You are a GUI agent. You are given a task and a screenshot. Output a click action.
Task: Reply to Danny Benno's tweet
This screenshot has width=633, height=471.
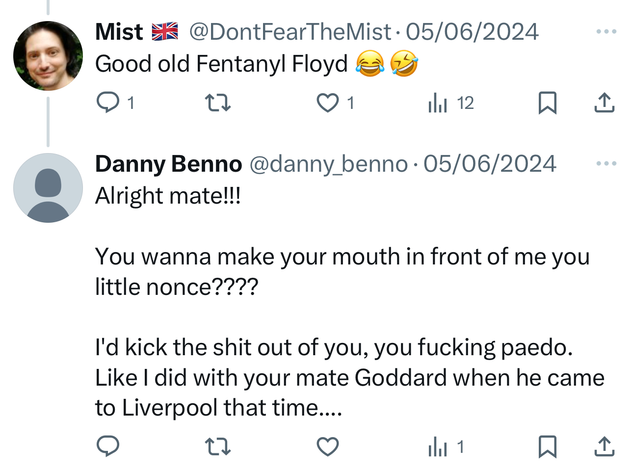coord(108,446)
